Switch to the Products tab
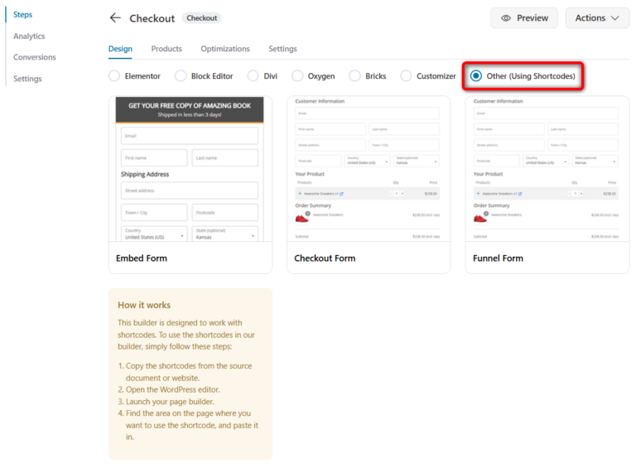Screen dimensions: 636x468 [x=166, y=49]
